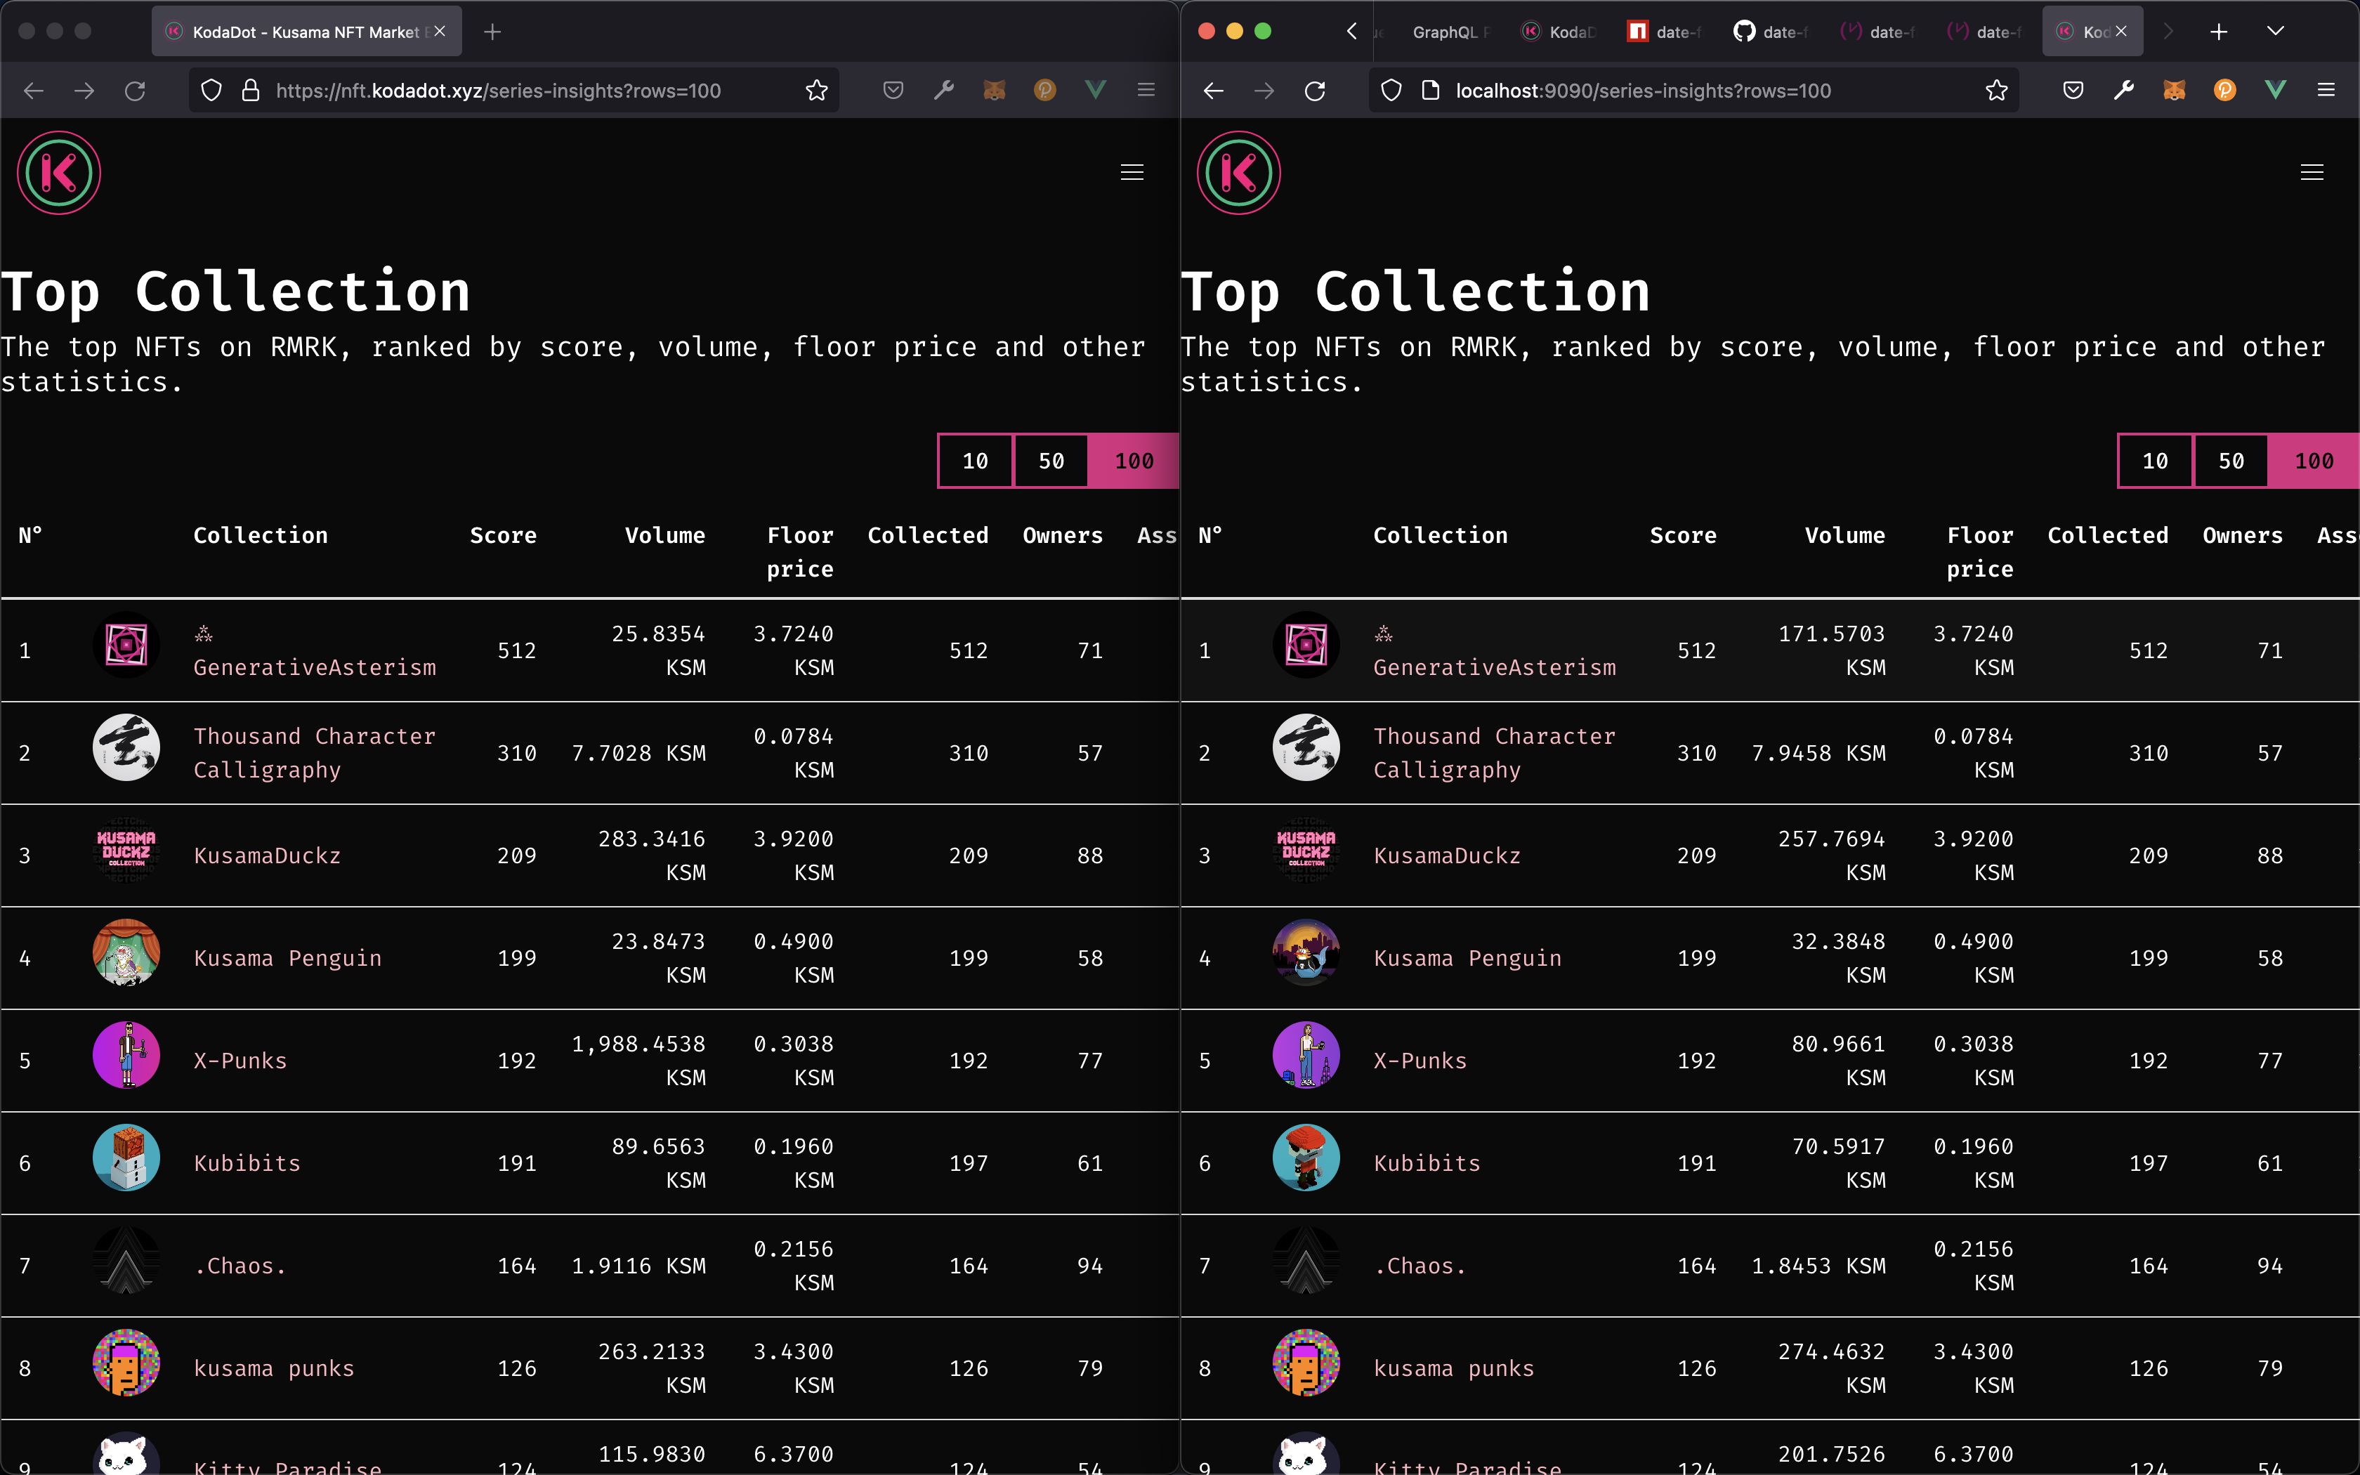Viewport: 2360px width, 1475px height.
Task: Go forward in left browser window
Action: [84, 91]
